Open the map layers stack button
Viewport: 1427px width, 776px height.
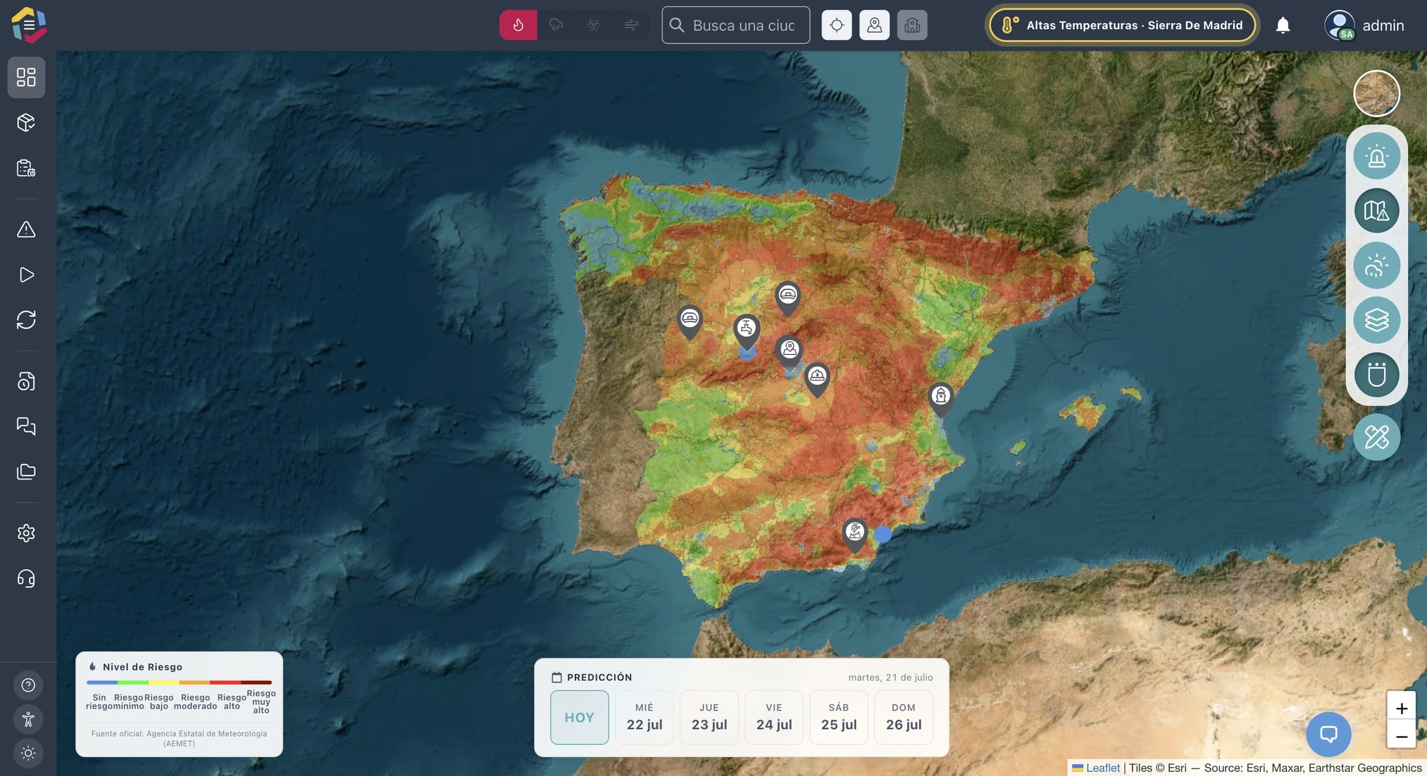coord(1376,320)
